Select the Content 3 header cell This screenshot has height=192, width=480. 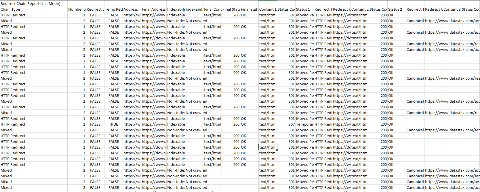[x=452, y=9]
